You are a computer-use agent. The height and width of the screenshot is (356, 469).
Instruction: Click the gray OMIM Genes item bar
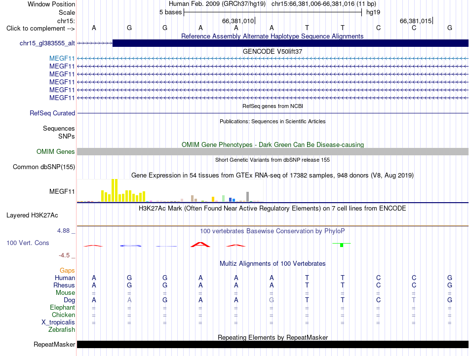point(273,151)
